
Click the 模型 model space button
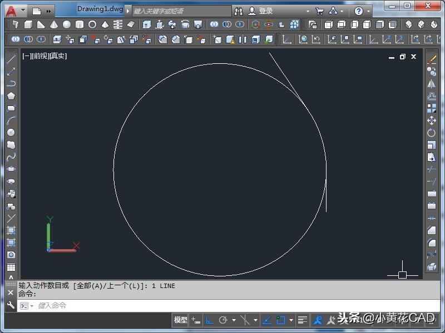pos(180,320)
